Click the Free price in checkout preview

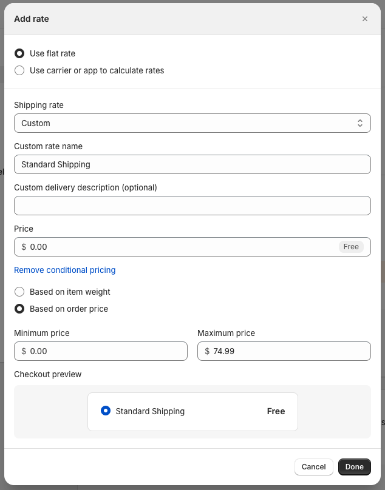(276, 411)
